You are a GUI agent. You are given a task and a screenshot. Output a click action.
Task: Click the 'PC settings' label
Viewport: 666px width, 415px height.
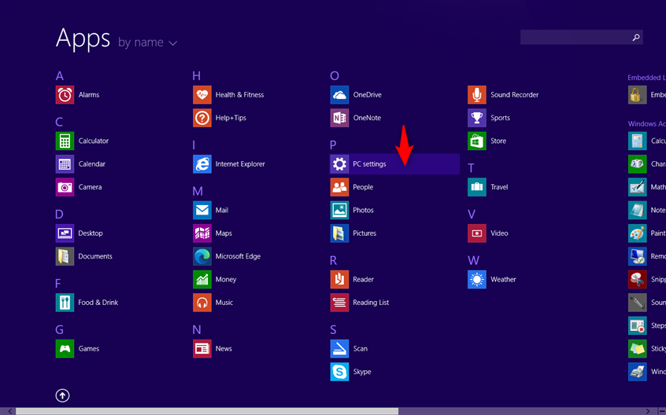(369, 164)
